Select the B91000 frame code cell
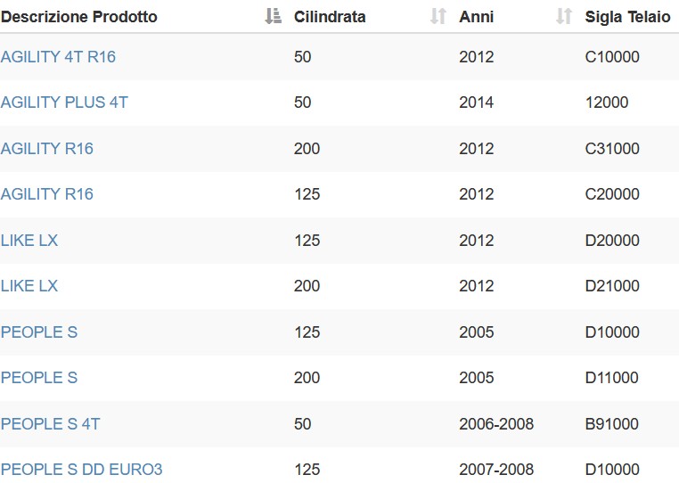This screenshot has height=483, width=679. pos(612,423)
